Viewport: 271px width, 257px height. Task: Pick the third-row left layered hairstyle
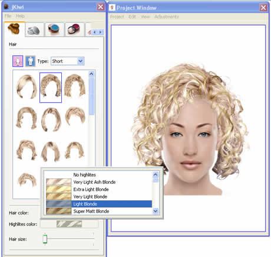[x=27, y=149]
